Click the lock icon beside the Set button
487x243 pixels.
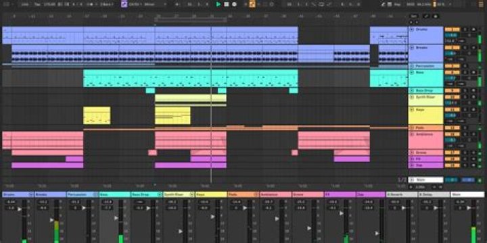point(436,16)
